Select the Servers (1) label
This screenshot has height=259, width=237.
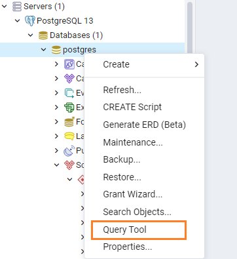[x=45, y=7]
